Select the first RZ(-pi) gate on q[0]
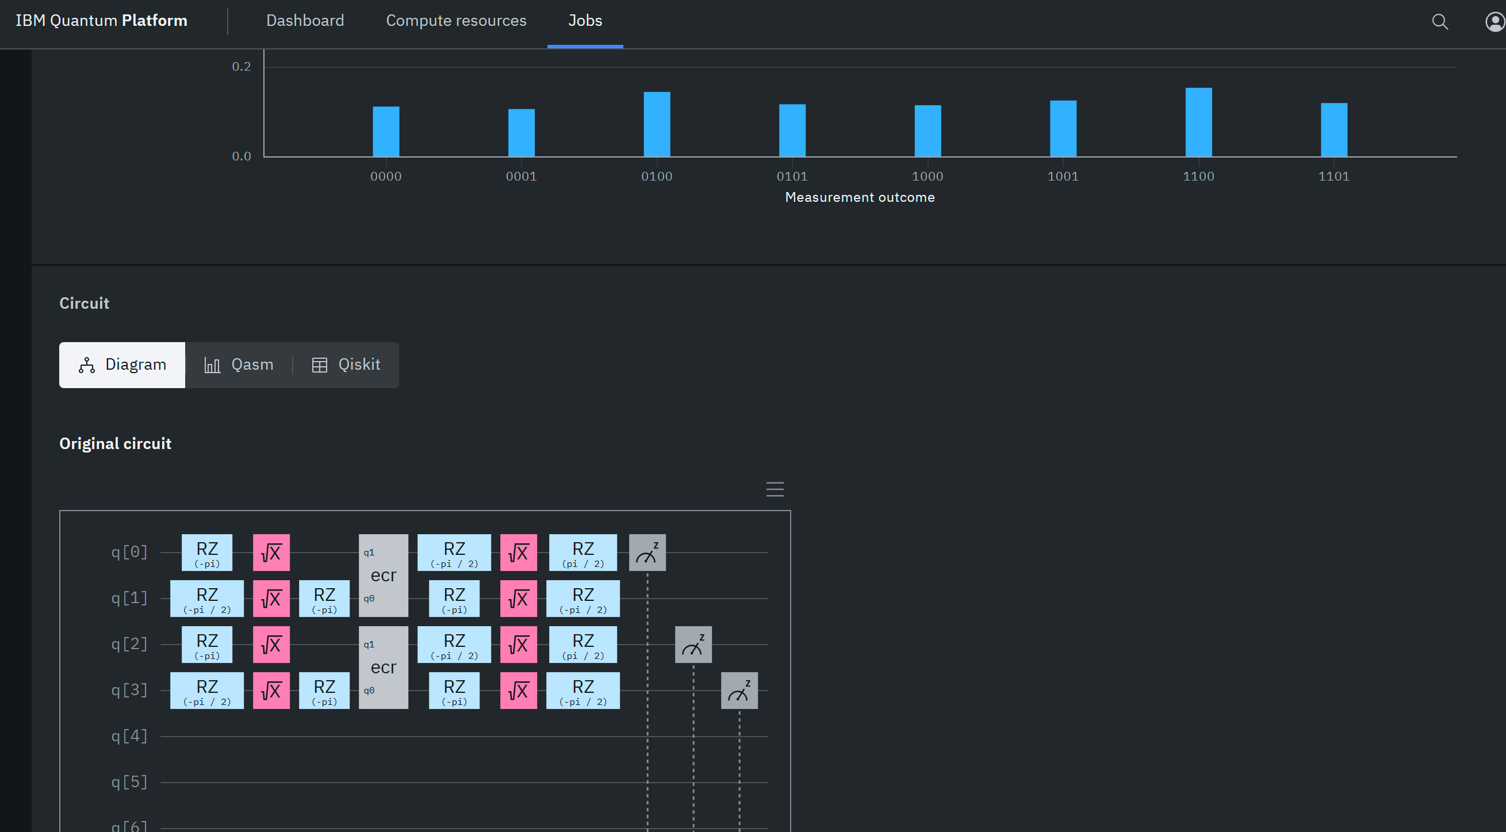The height and width of the screenshot is (832, 1506). (207, 553)
